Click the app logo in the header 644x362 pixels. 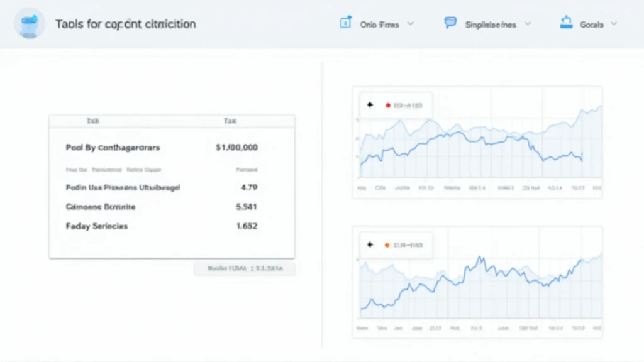[x=30, y=23]
